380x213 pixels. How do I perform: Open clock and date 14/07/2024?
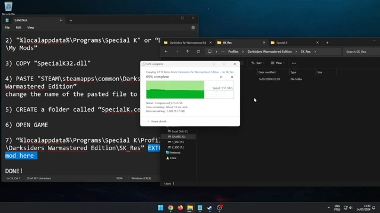[364, 208]
